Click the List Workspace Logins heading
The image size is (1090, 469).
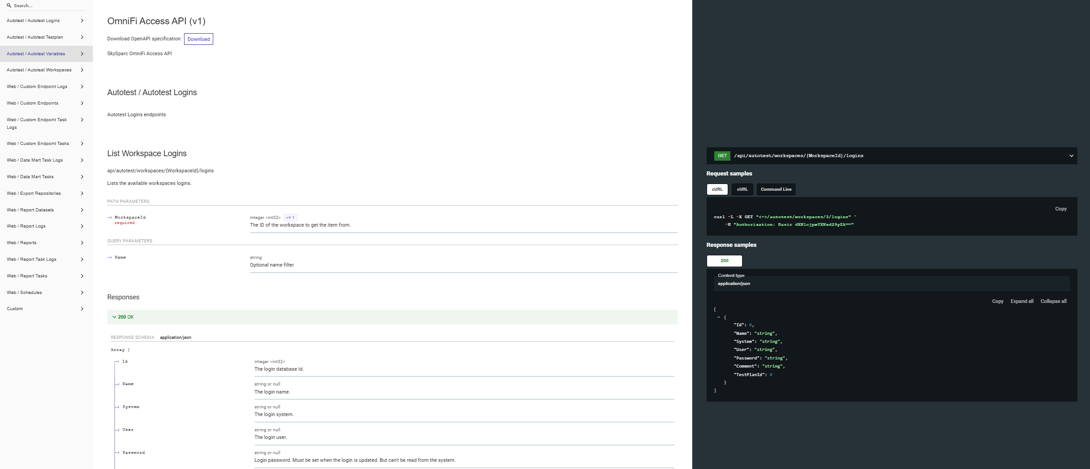(x=147, y=153)
